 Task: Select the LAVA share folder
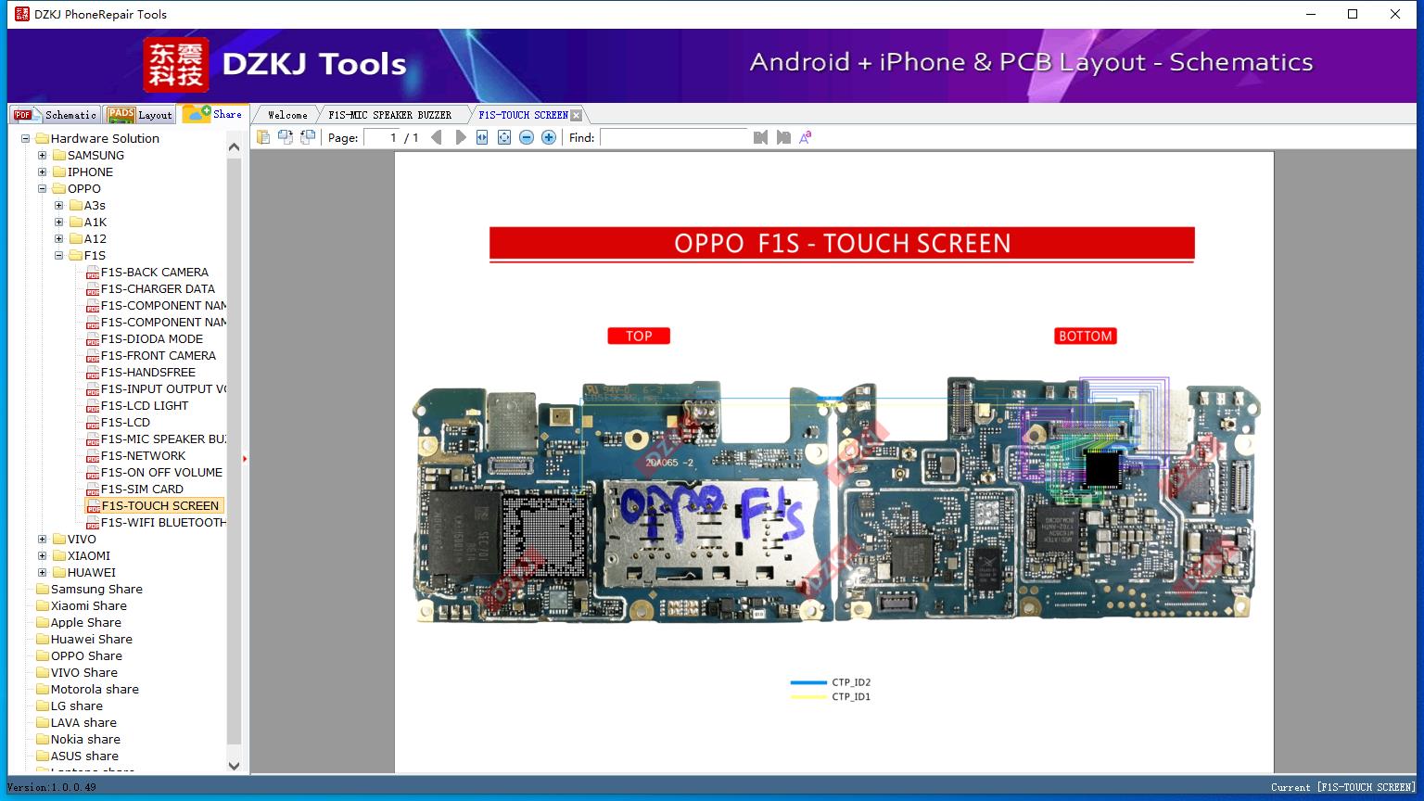[x=83, y=723]
